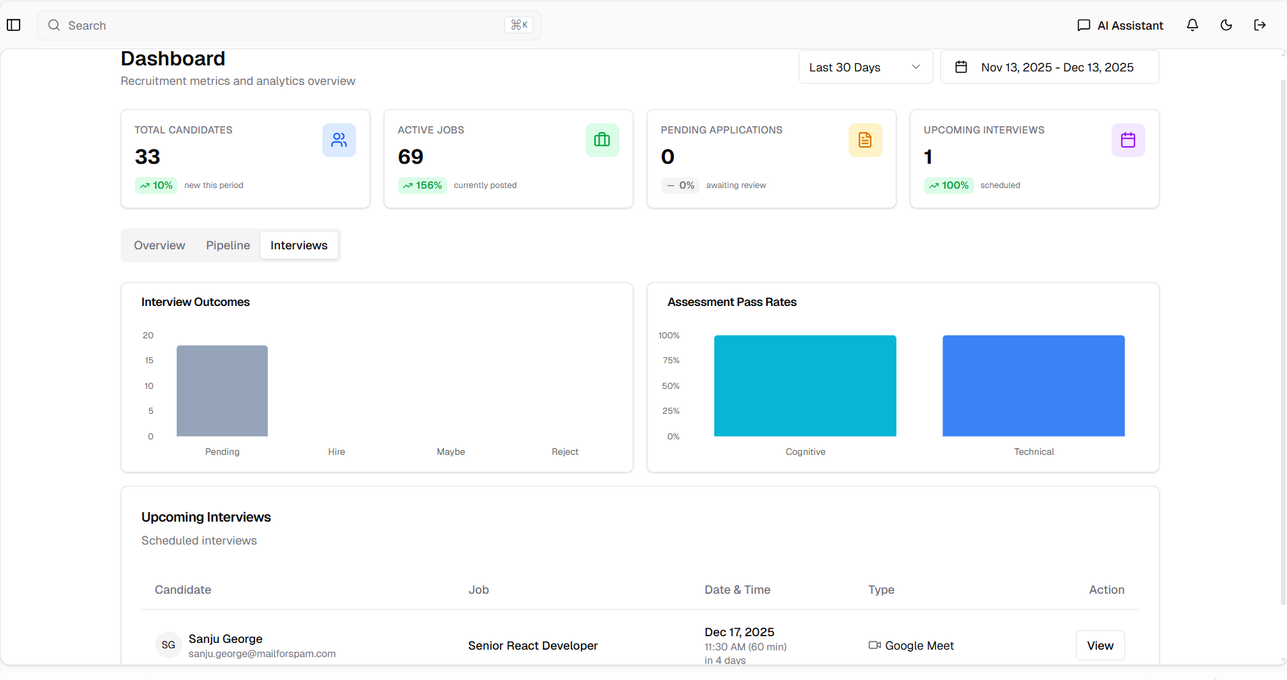Click View for Sanju George's interview
The width and height of the screenshot is (1287, 680).
1099,645
